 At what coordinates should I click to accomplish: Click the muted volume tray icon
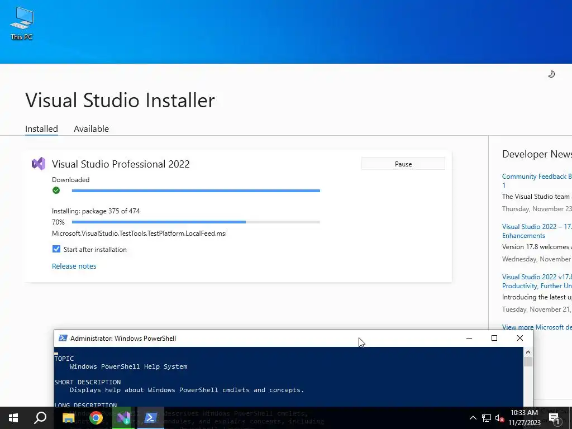[x=499, y=418]
